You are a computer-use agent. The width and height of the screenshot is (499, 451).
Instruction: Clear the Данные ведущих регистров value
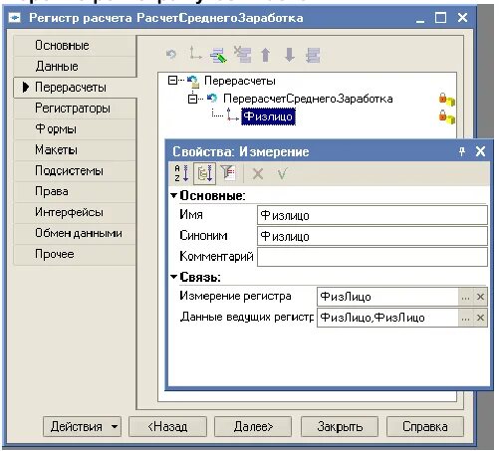coord(480,318)
